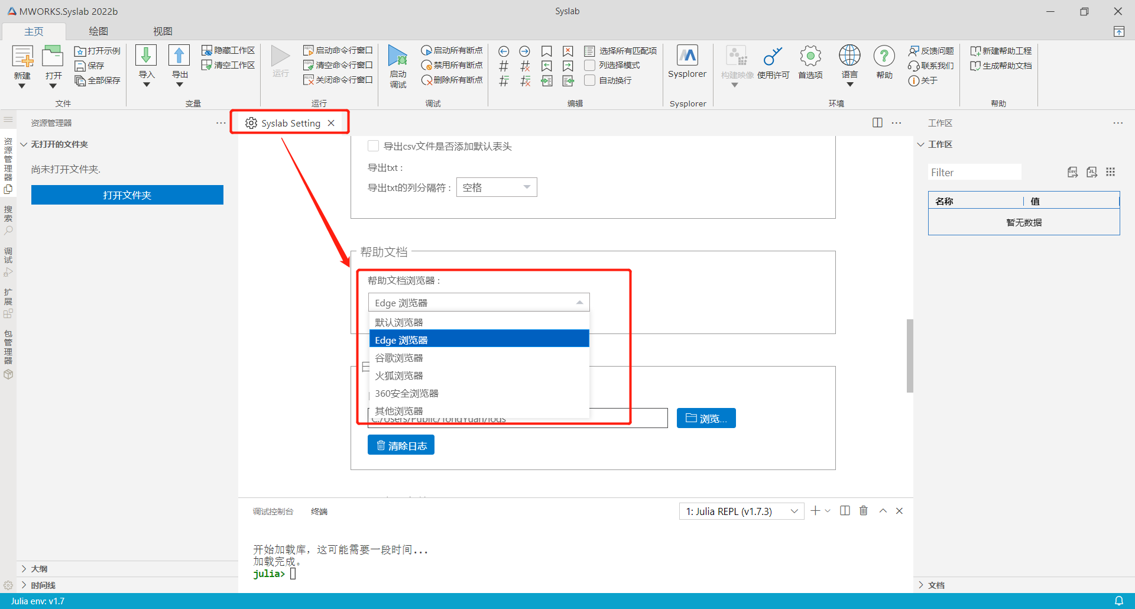Clear bookmarks with the red X bookmark icon

click(567, 51)
